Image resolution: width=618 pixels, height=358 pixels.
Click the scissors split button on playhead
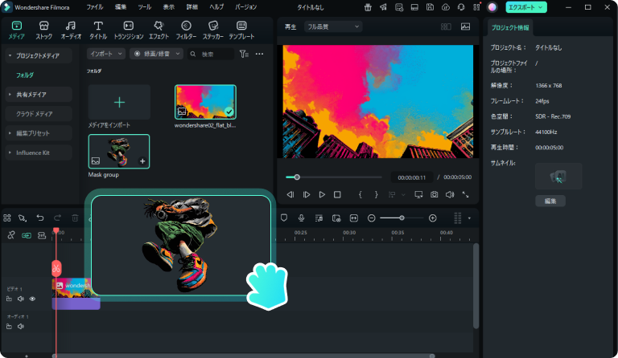coord(56,268)
